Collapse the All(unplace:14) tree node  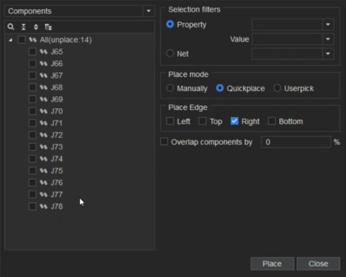pyautogui.click(x=11, y=40)
